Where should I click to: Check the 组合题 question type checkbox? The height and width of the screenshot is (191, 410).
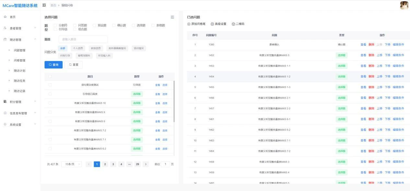(x=75, y=29)
